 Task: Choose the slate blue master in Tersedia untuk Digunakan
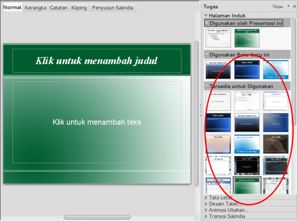point(275,123)
